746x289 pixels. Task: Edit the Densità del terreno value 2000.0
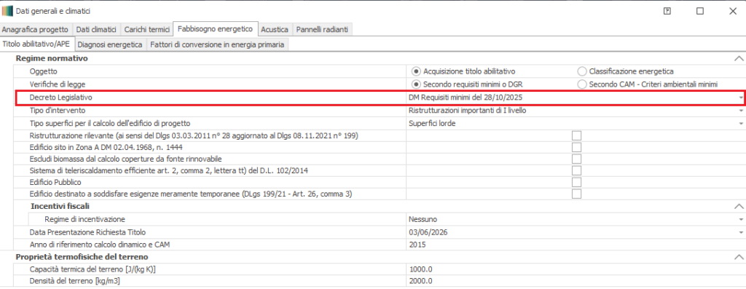coord(420,281)
